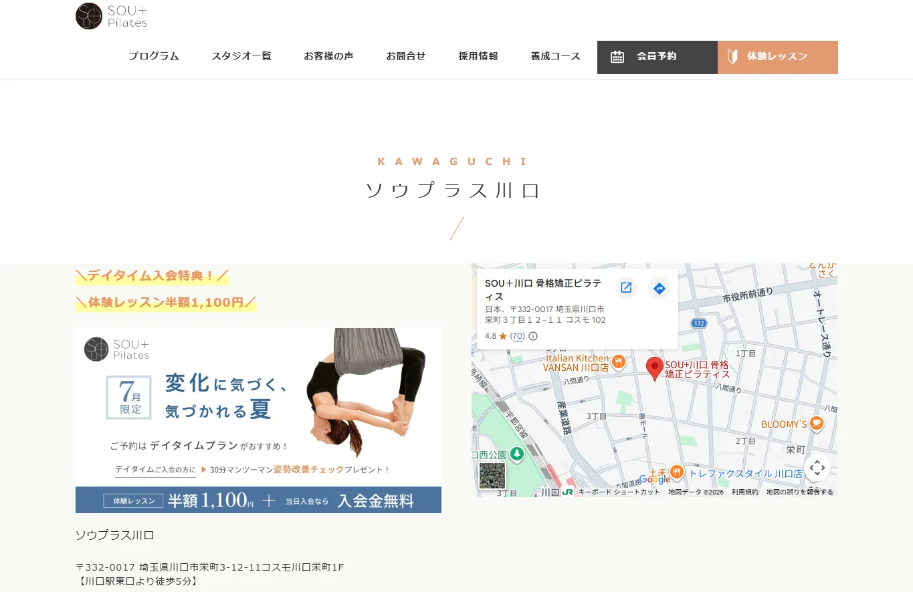The width and height of the screenshot is (913, 592).
Task: Click the rating info circle icon
Action: (533, 336)
